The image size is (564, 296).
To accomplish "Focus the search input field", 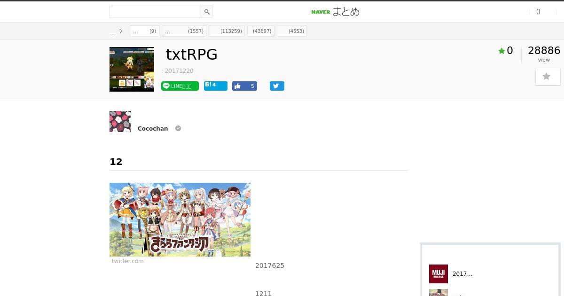I will 155,12.
